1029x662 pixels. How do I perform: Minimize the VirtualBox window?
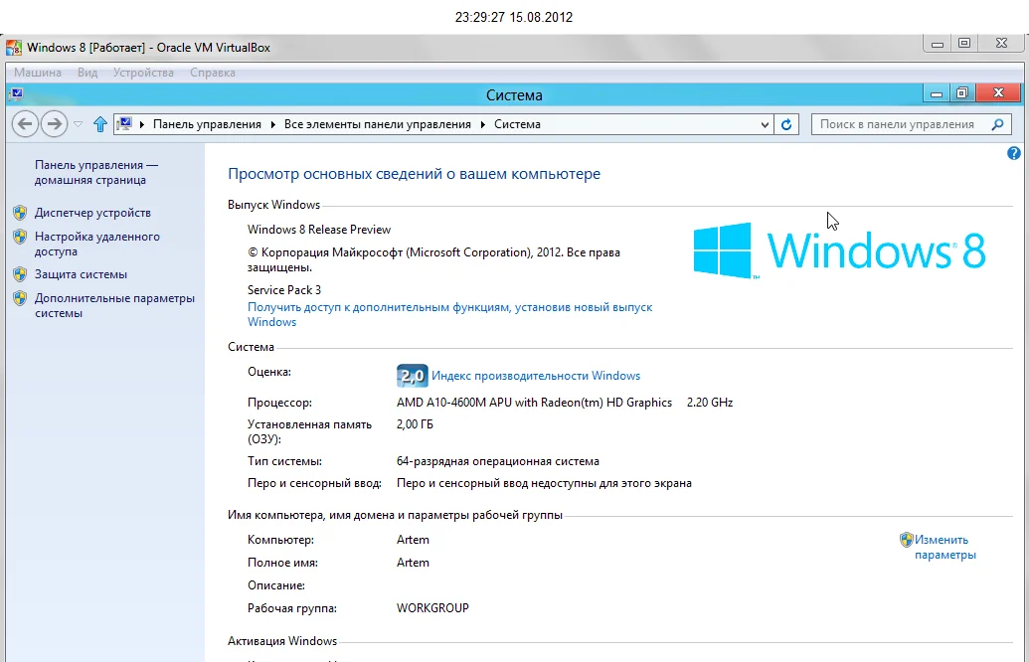point(938,44)
